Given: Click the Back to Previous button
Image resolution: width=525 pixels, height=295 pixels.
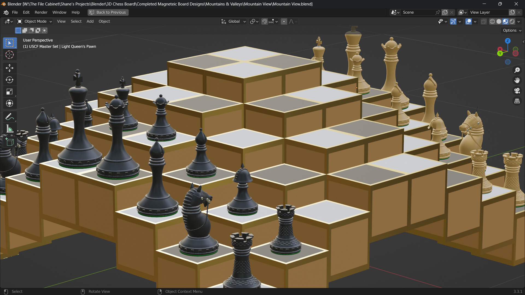Looking at the screenshot, I should (108, 12).
